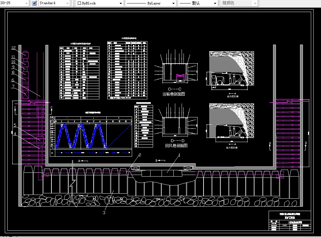The width and height of the screenshot is (321, 237).
Task: Select callout number 1 label
Action: pyautogui.click(x=179, y=155)
